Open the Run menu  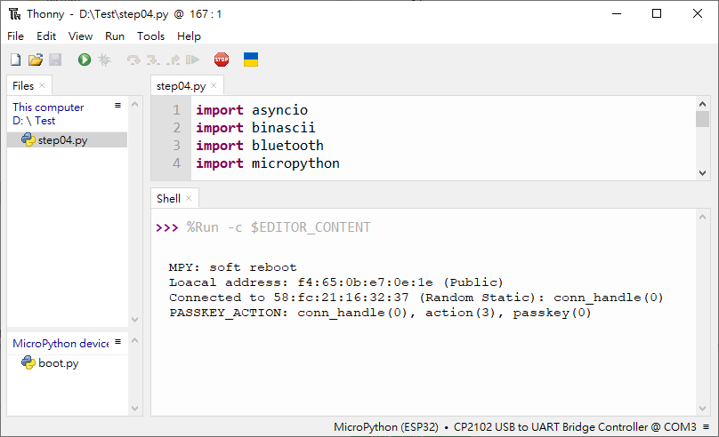click(115, 36)
